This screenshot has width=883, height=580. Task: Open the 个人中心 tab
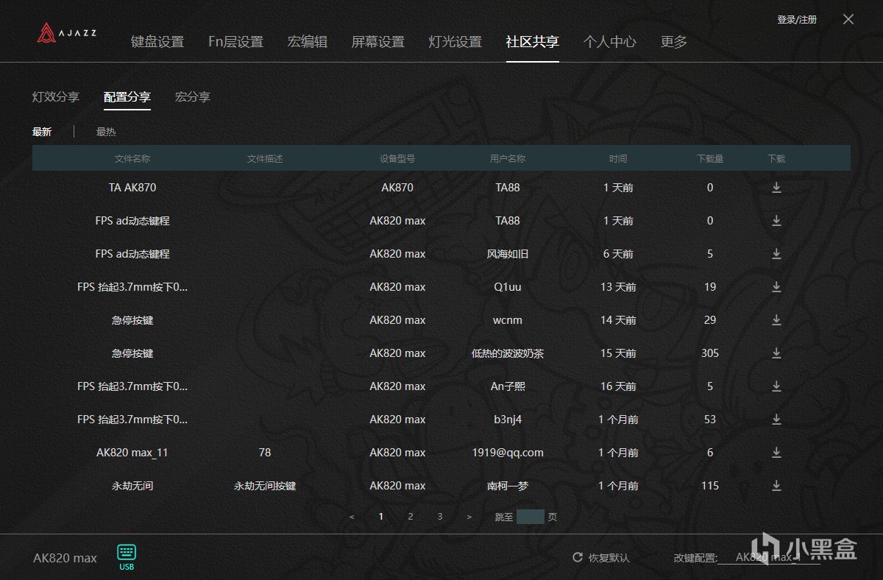click(610, 42)
